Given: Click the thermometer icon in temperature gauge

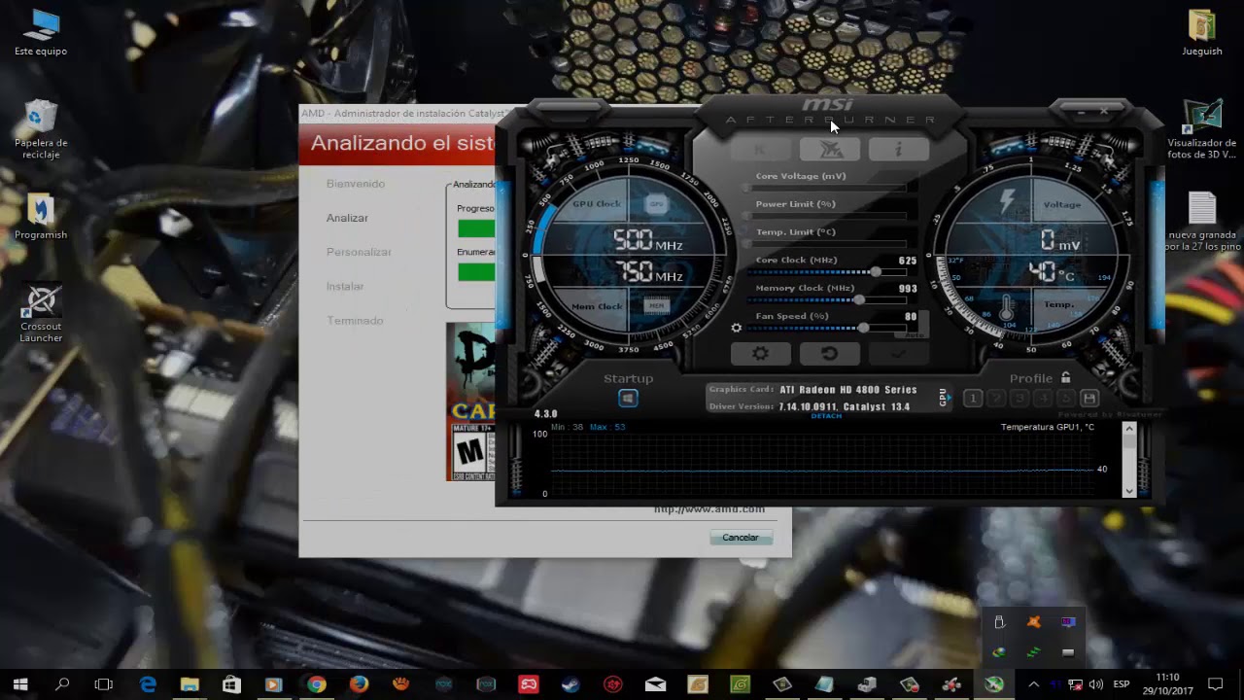Looking at the screenshot, I should 1006,308.
